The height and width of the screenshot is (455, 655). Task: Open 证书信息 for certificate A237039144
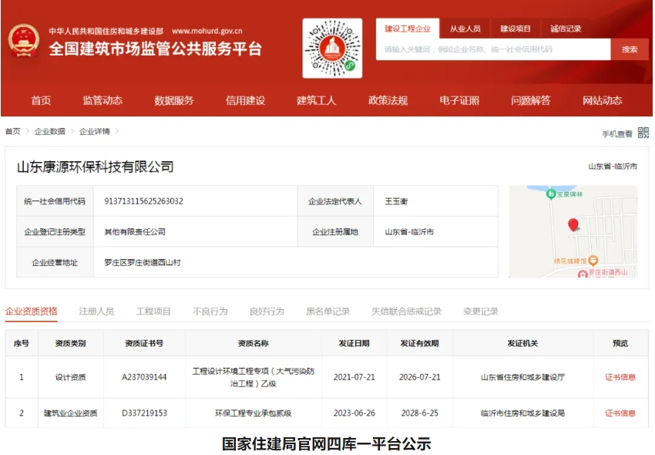click(620, 377)
